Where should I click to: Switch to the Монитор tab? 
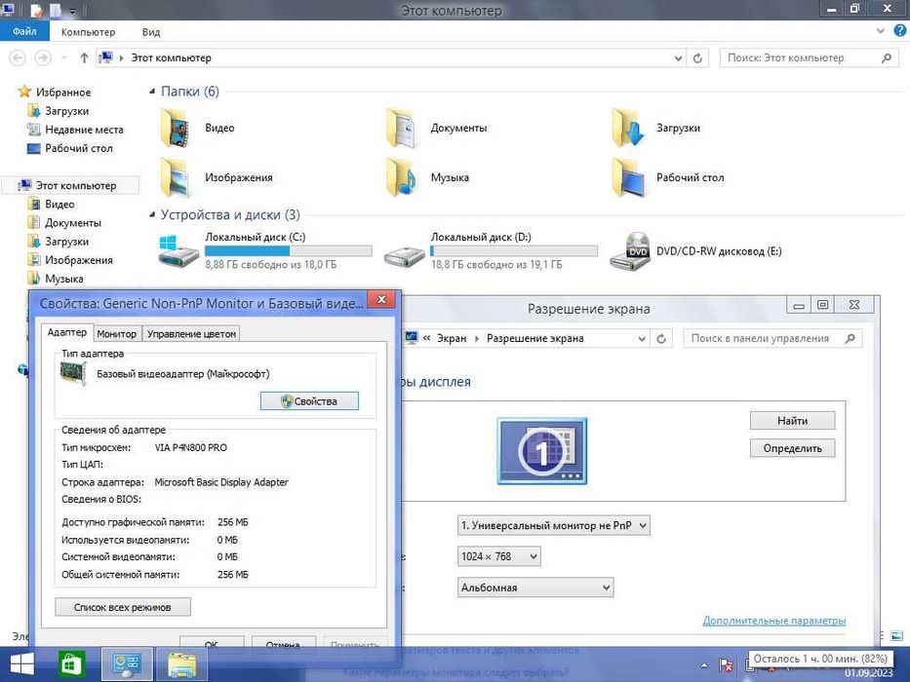point(117,334)
